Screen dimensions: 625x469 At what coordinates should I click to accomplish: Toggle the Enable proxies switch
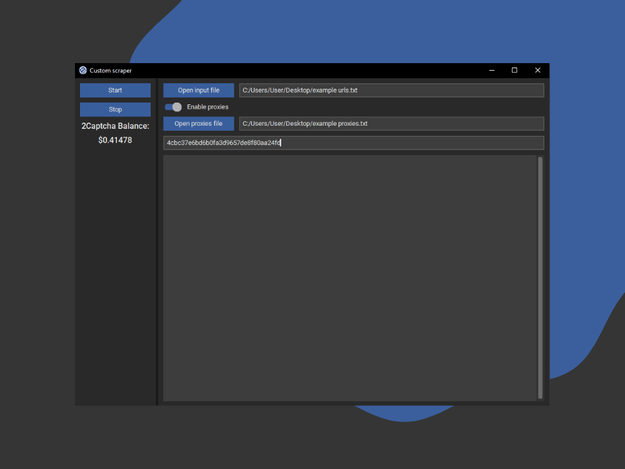coord(172,106)
